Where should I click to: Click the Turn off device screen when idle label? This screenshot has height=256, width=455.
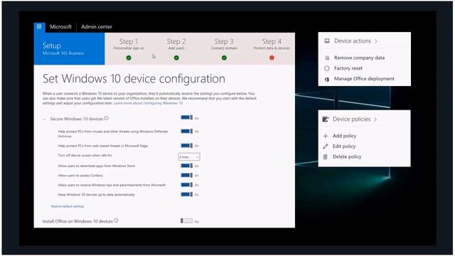tap(85, 156)
